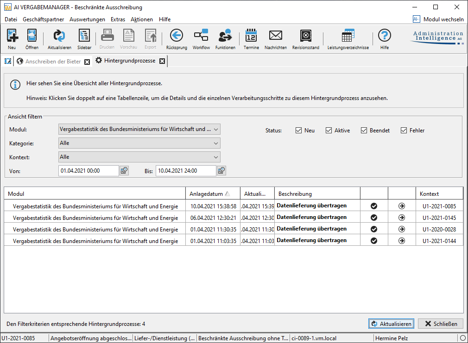This screenshot has width=468, height=343.
Task: Click status checkmark in row U1-2021-0144
Action: [x=373, y=241]
